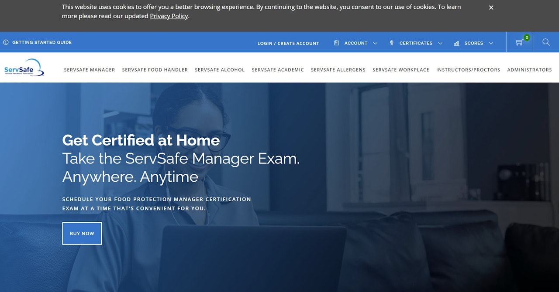Open the Administrators menu item

click(529, 70)
